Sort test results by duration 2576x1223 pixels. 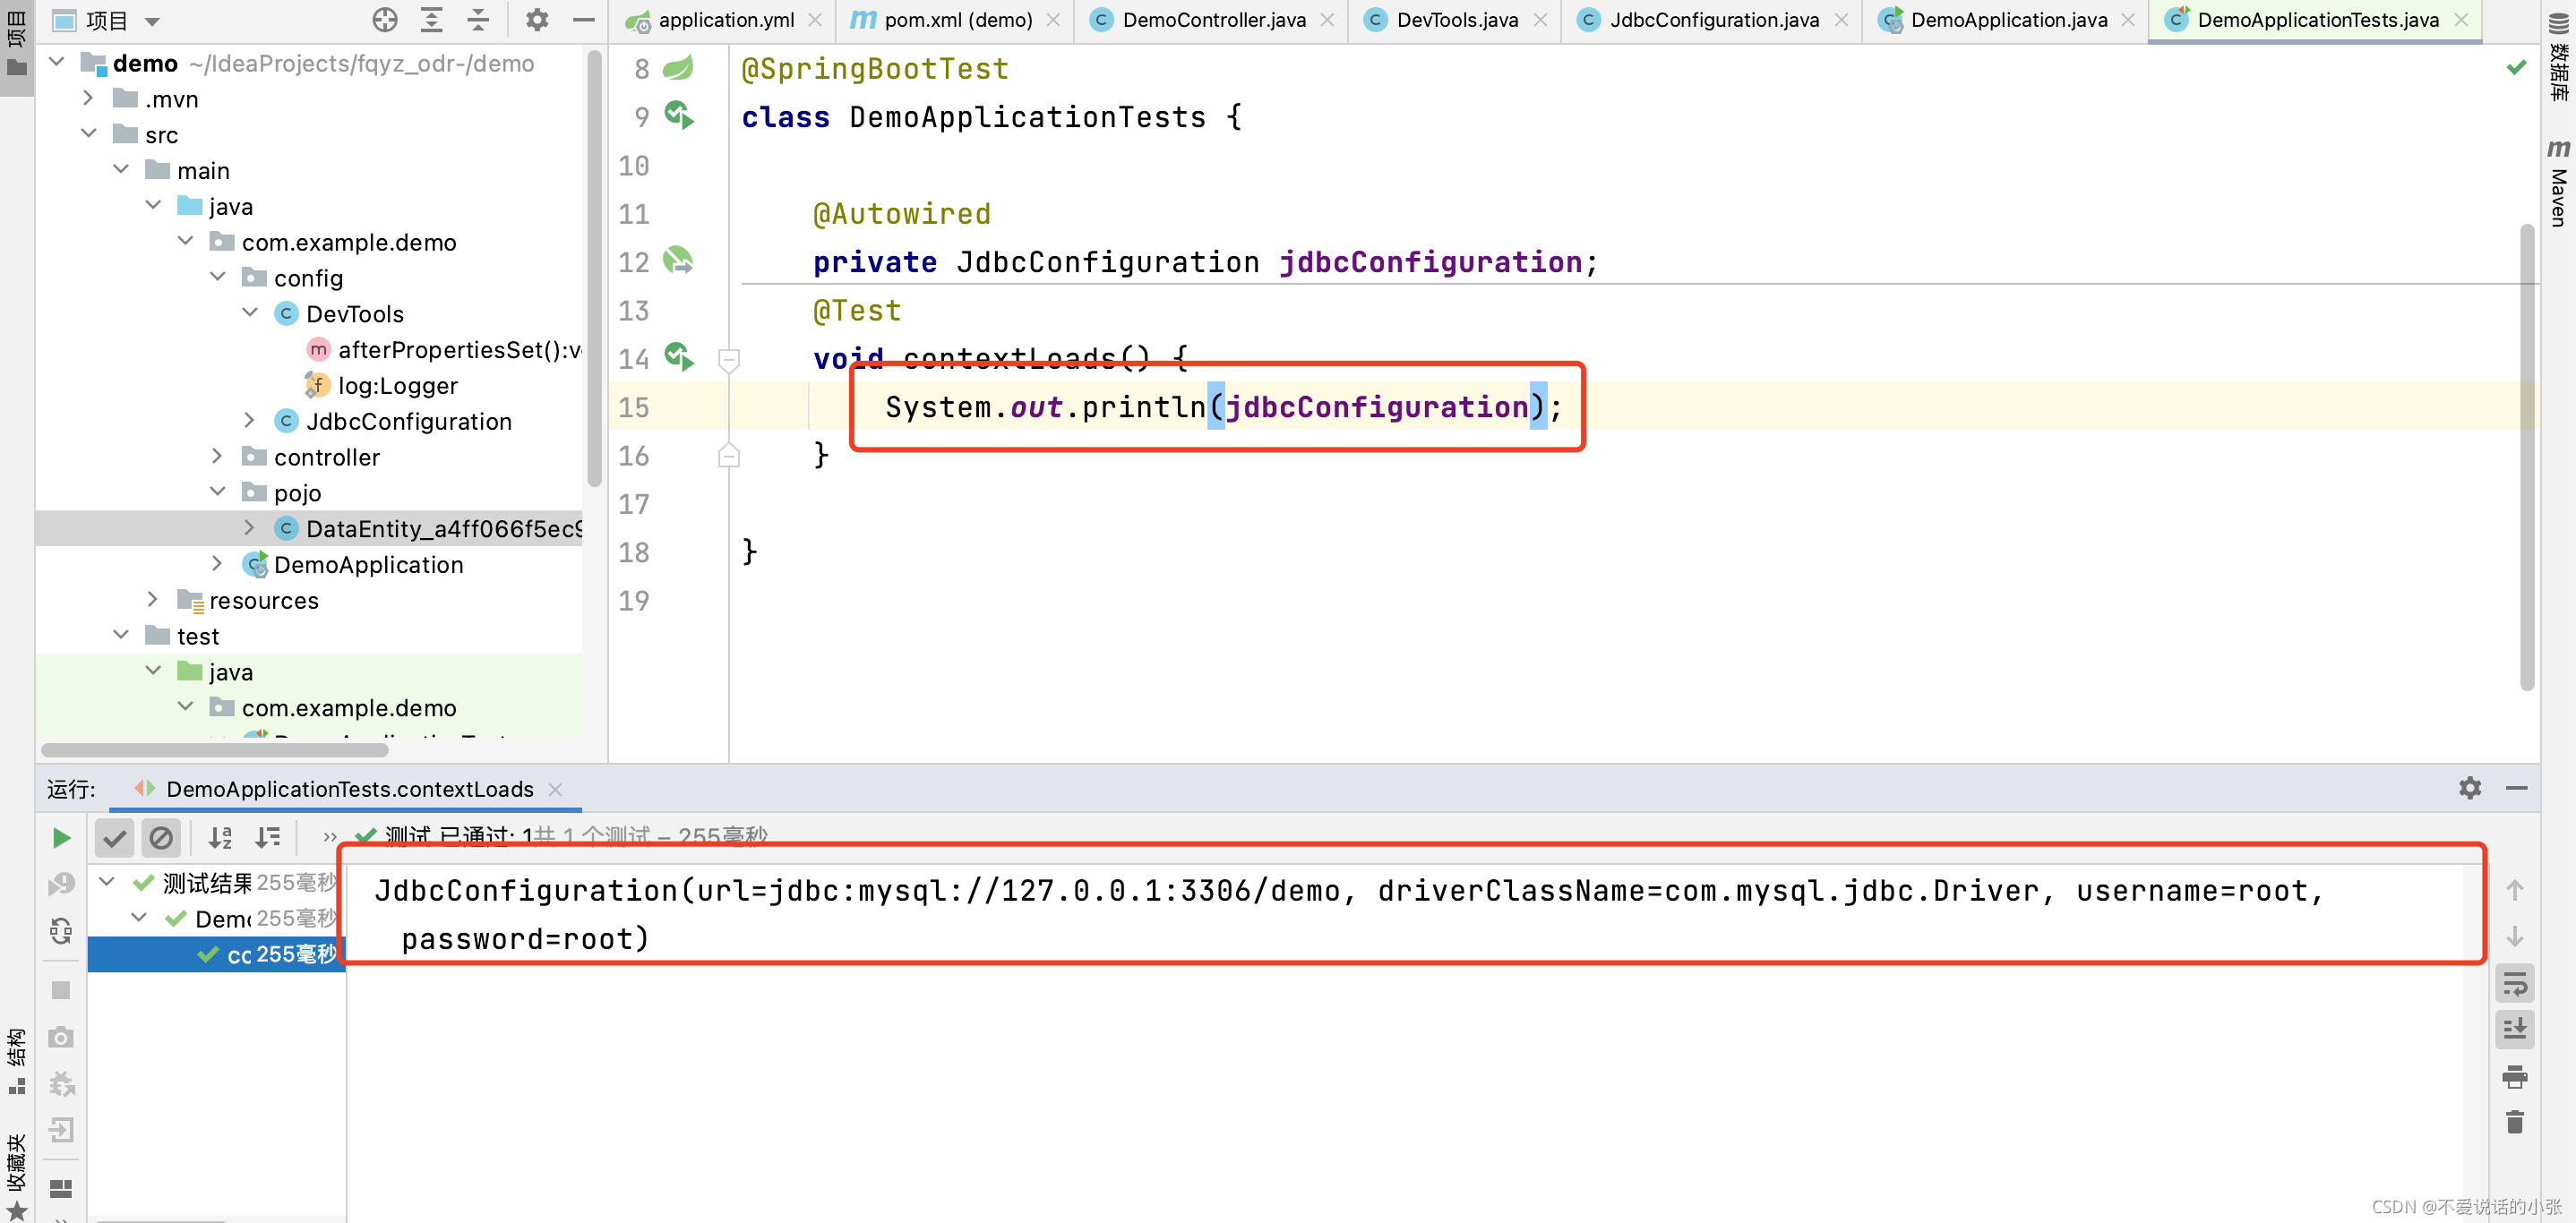[267, 837]
